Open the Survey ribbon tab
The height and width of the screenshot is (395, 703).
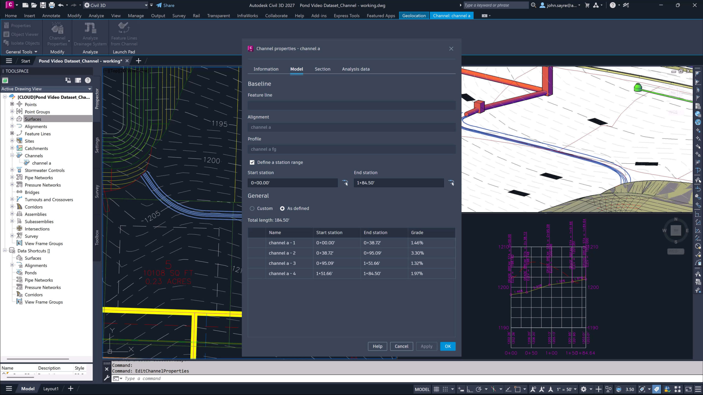[179, 16]
